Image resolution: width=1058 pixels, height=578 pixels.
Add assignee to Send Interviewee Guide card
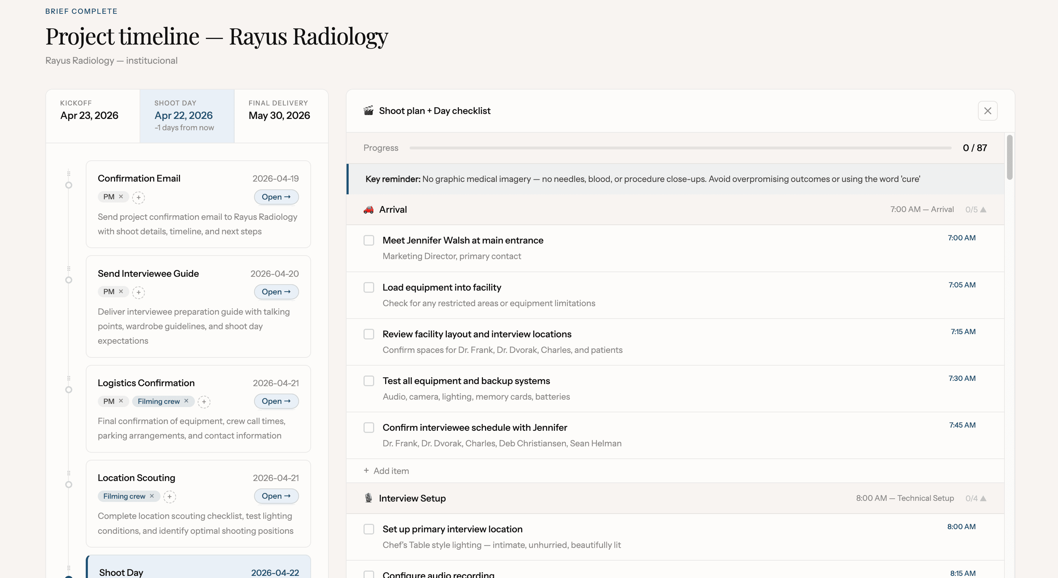(139, 292)
